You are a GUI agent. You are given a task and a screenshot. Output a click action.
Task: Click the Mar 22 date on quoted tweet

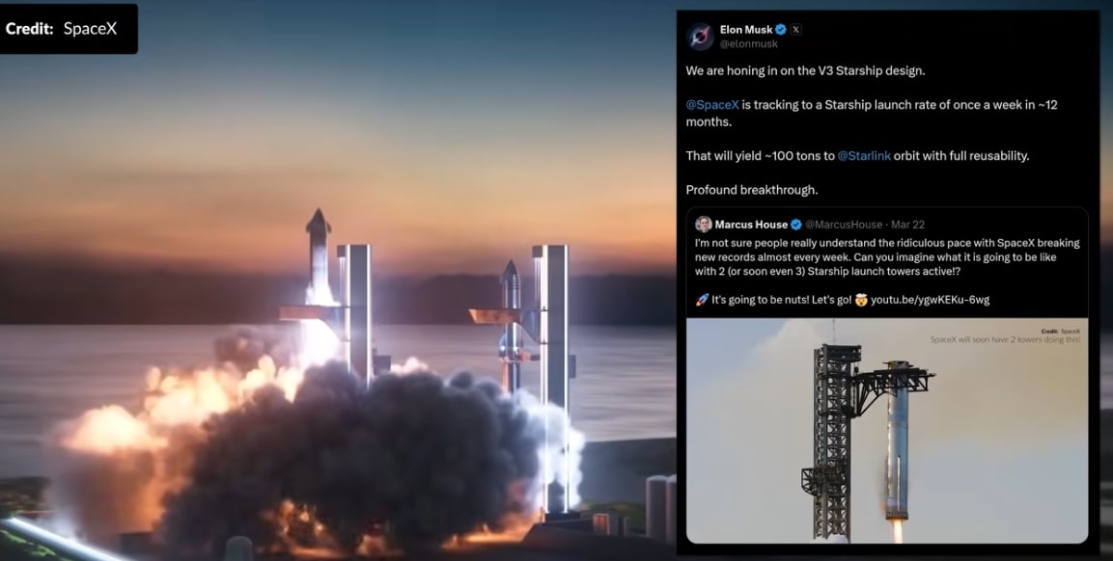pyautogui.click(x=907, y=225)
